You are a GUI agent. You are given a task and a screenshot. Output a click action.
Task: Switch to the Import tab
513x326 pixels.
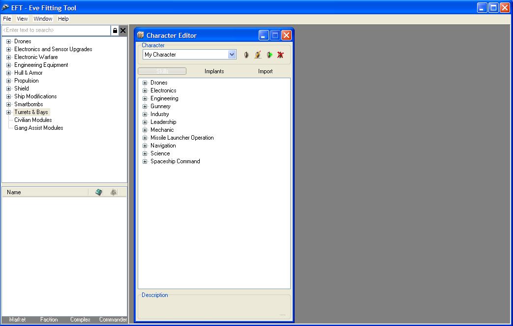265,71
